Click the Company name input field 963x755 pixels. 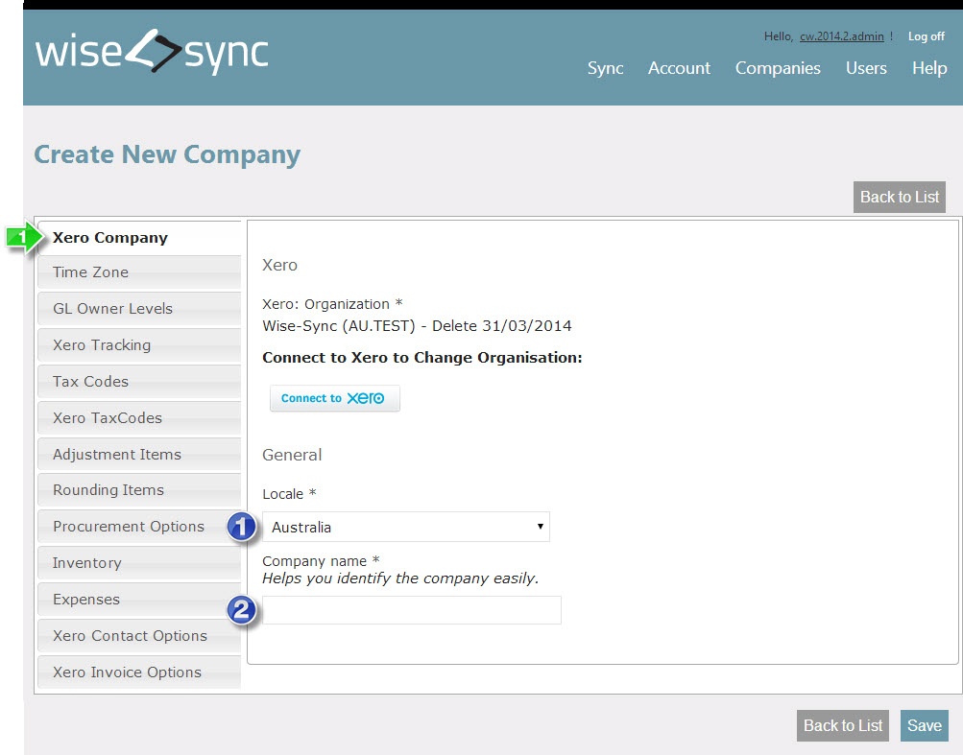coord(412,610)
